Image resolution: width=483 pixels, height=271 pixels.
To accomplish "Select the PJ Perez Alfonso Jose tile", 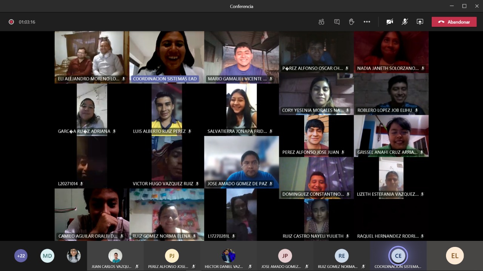I will tap(172, 256).
